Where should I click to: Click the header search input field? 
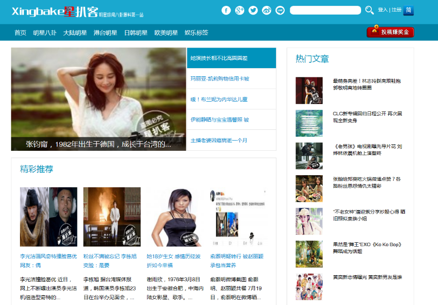(325, 10)
